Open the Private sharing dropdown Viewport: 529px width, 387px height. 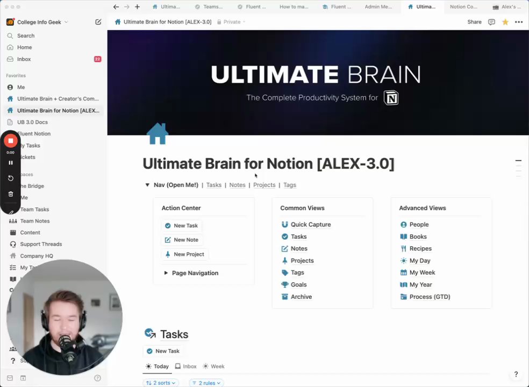pos(231,22)
